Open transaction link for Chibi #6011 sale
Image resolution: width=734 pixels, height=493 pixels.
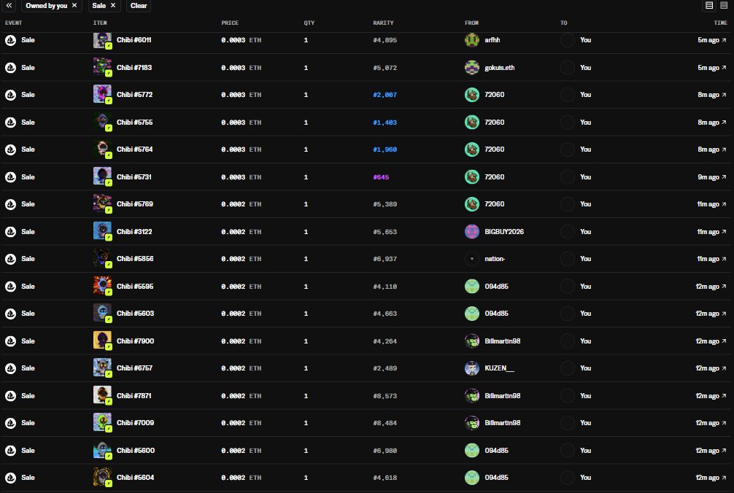725,40
